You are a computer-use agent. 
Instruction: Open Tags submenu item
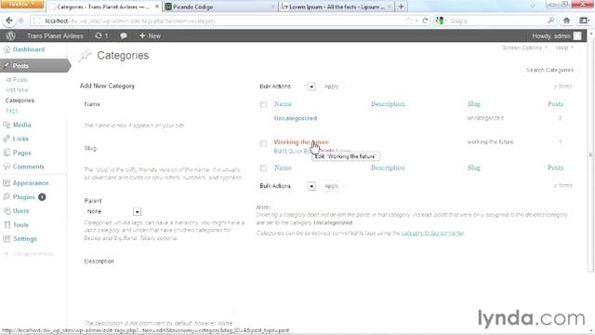click(11, 111)
